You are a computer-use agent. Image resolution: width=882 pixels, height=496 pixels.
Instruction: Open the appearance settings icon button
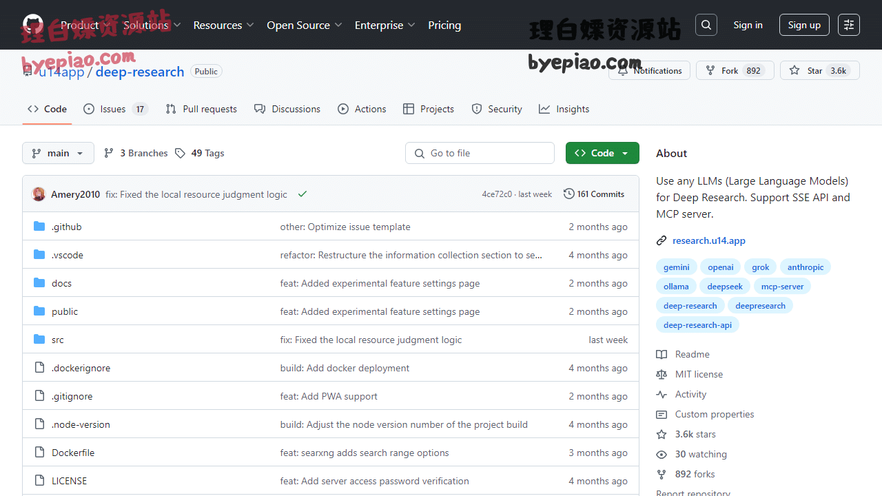tap(849, 25)
